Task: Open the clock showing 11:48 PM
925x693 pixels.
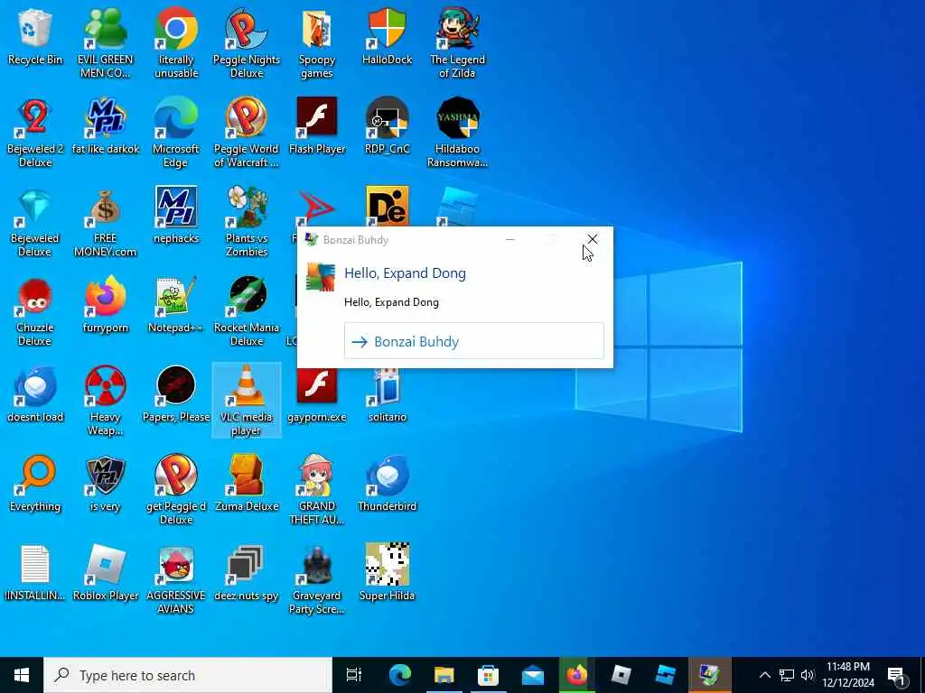Action: coord(848,675)
